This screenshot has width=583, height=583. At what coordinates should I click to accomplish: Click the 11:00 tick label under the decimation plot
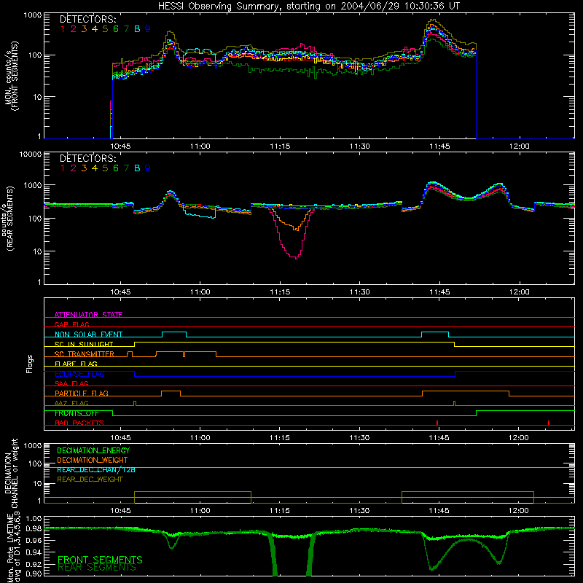(200, 511)
